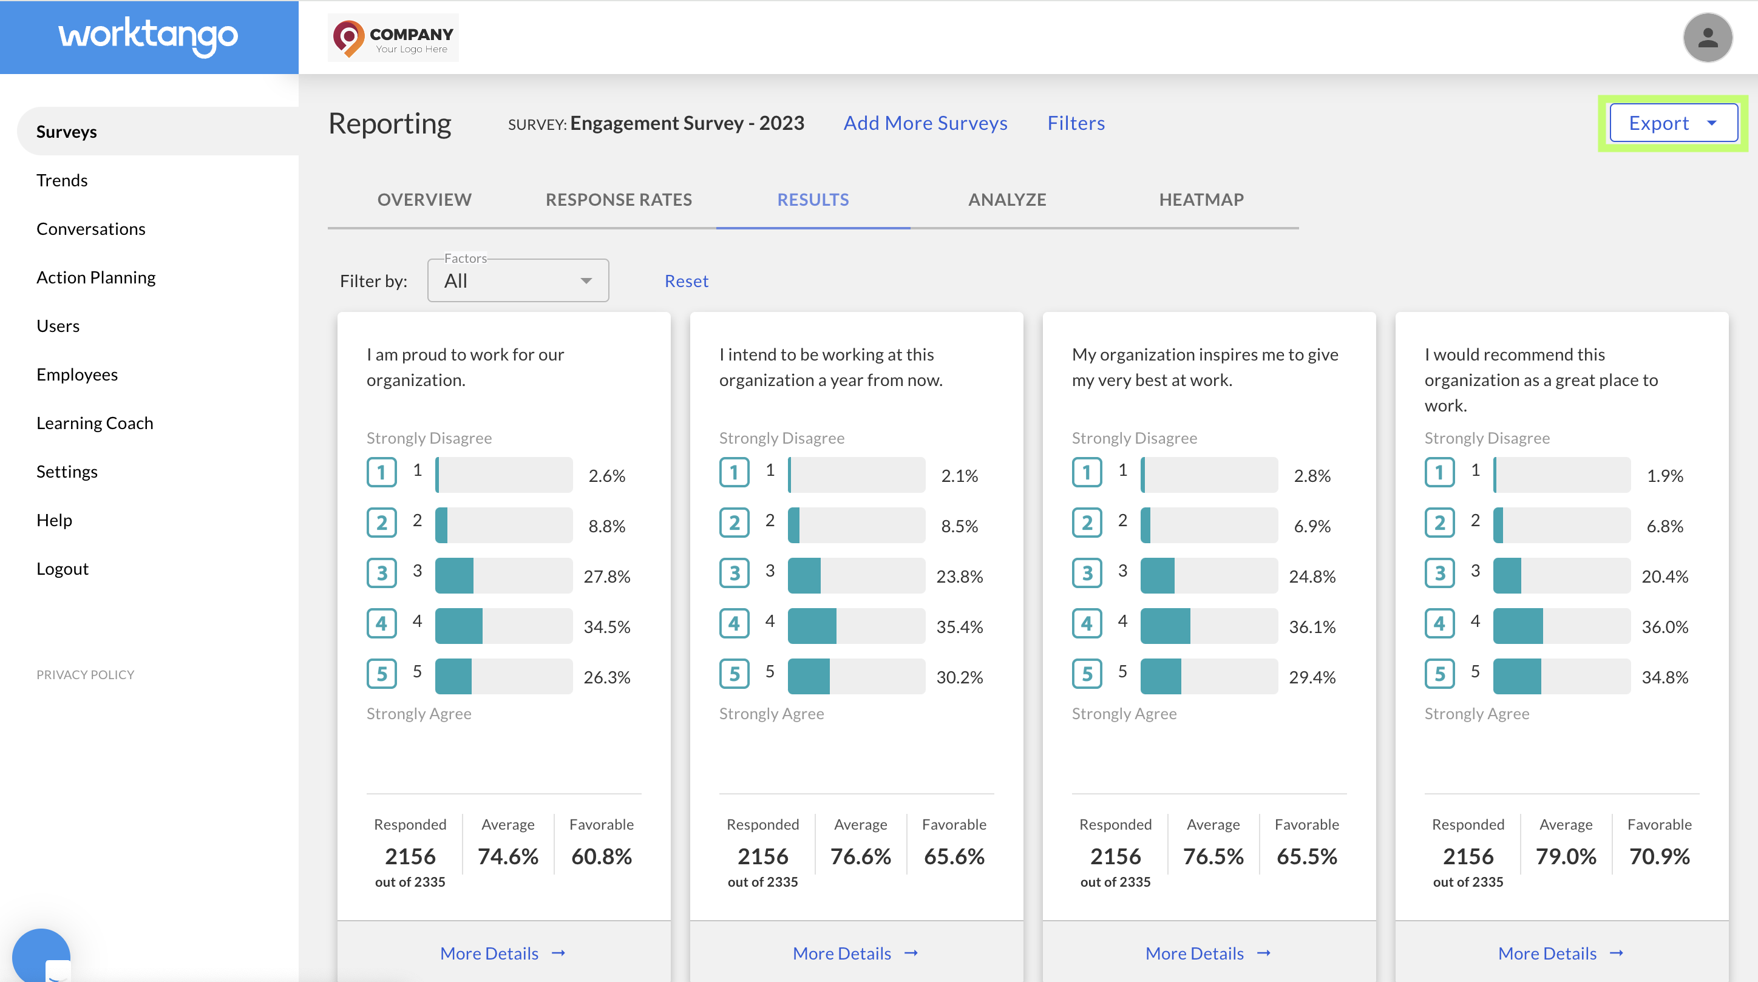Click rating 3 icon for would recommend question

pyautogui.click(x=1440, y=573)
